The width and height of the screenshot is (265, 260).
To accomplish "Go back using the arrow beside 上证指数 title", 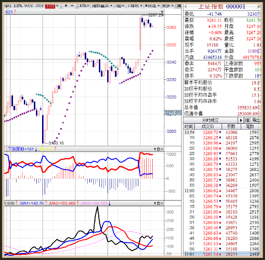I will pos(186,7).
